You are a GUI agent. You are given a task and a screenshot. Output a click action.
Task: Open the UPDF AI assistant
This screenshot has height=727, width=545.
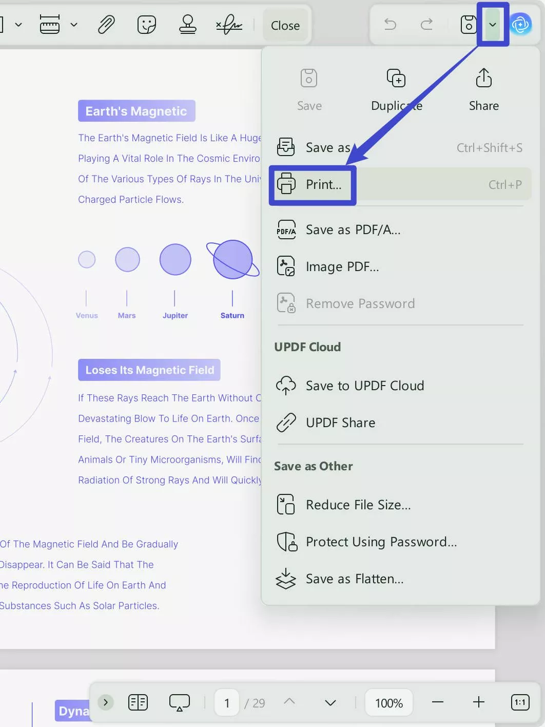pyautogui.click(x=521, y=25)
